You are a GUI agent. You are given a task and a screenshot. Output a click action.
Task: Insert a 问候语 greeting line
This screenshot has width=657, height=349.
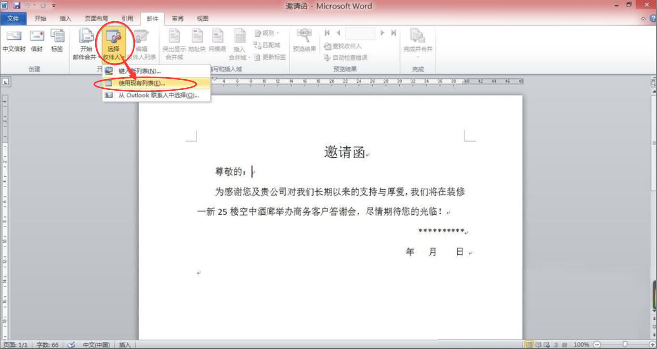[x=217, y=41]
